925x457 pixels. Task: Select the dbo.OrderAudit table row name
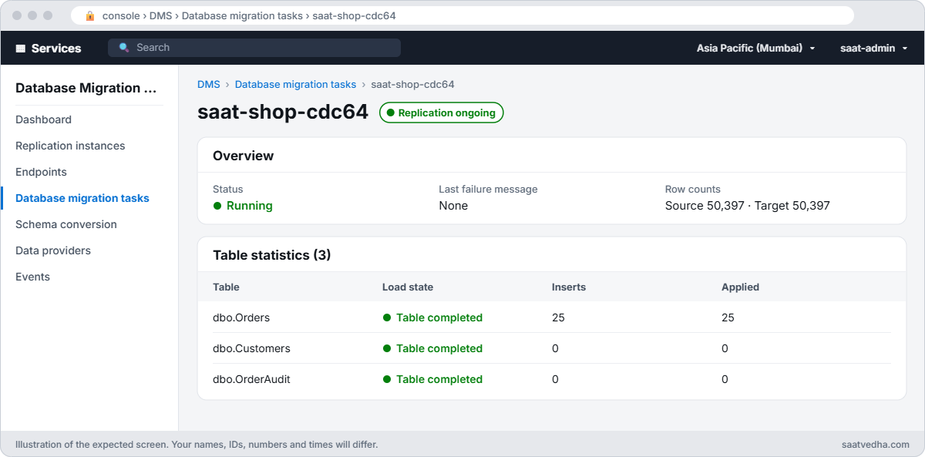(x=251, y=379)
